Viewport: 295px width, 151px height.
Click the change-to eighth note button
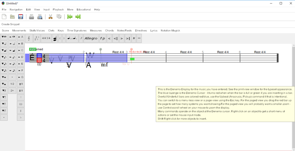click(4, 57)
